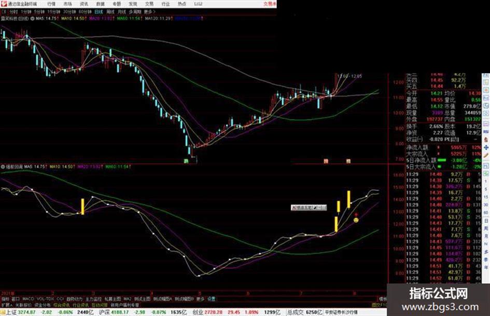This screenshot has height=316, width=490.
Task: Open the 新用户福利专享 link
Action: tap(124, 305)
